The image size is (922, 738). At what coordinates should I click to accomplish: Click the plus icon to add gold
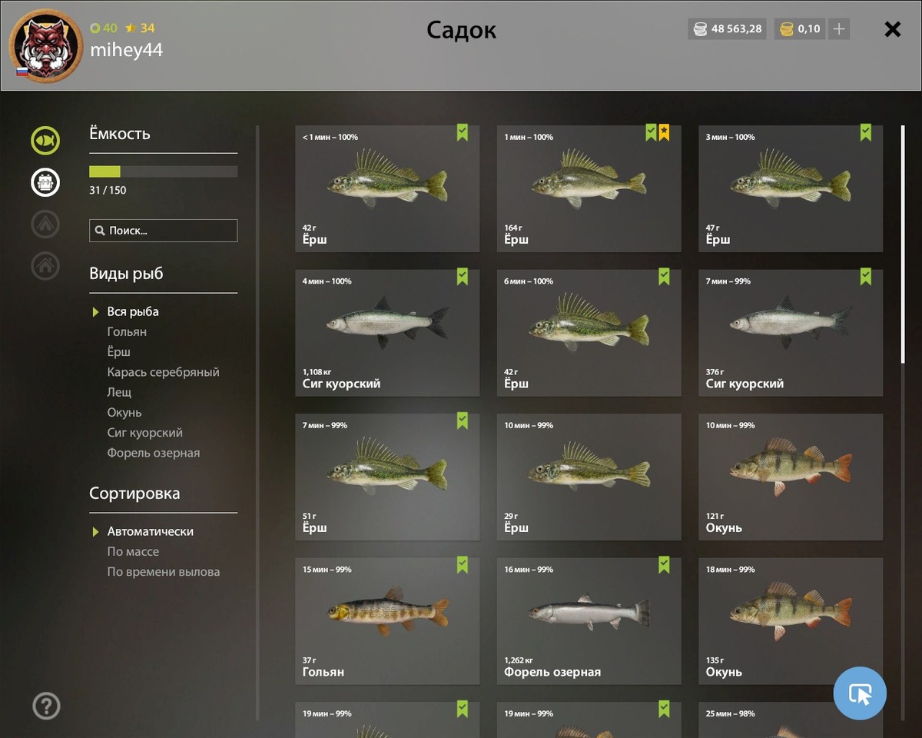[x=839, y=29]
